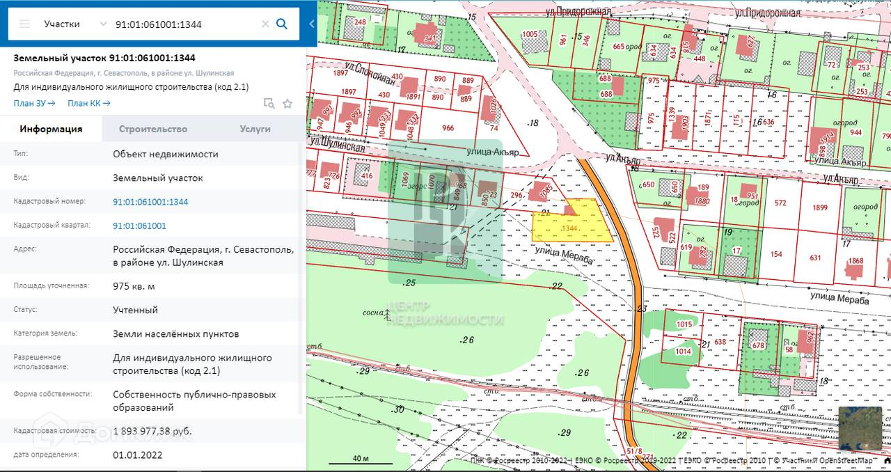Click the magnifying glass search icon
This screenshot has height=472, width=891.
[x=282, y=24]
